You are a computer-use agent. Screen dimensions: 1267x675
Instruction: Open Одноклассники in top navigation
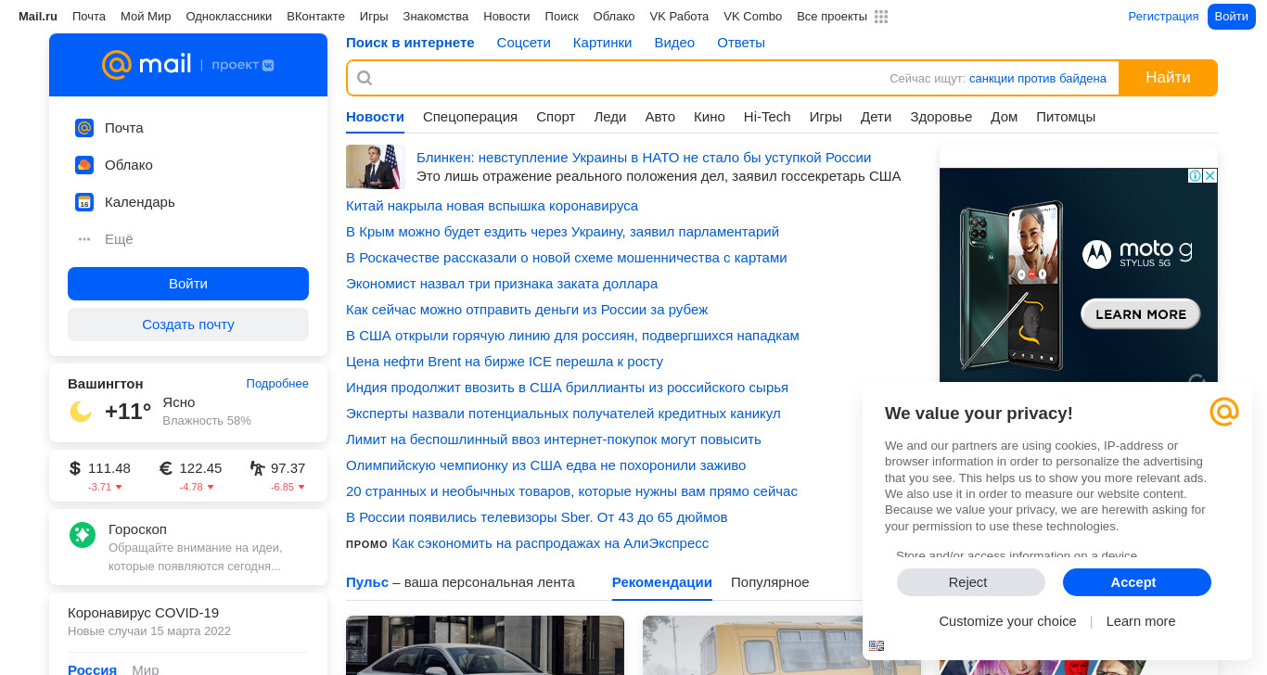tap(229, 17)
